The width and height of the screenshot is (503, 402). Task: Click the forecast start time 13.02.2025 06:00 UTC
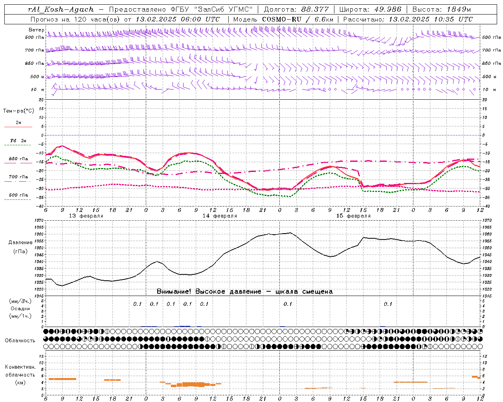click(177, 19)
